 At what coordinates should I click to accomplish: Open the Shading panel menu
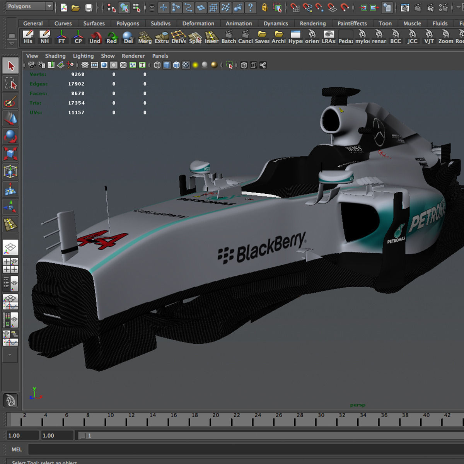(55, 56)
